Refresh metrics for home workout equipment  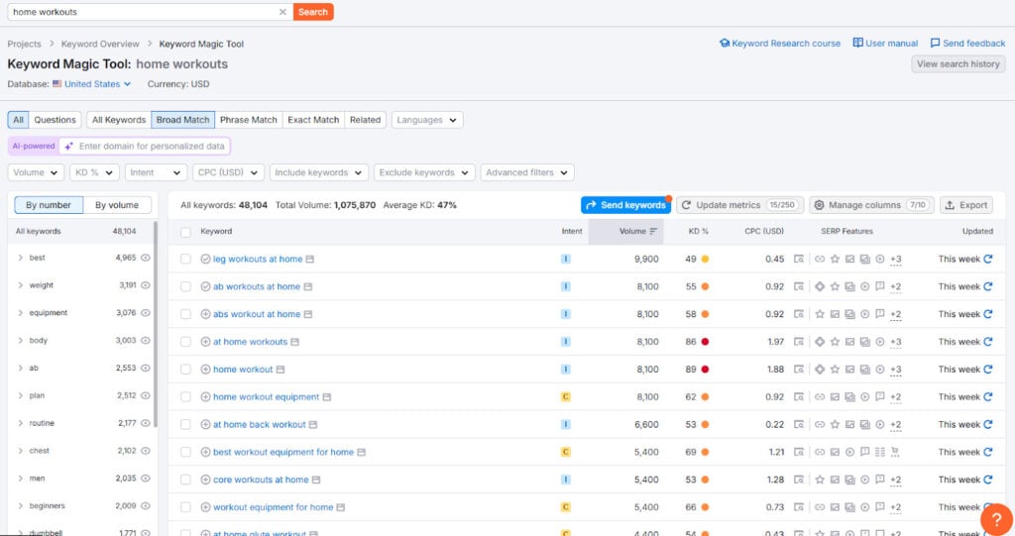[988, 397]
